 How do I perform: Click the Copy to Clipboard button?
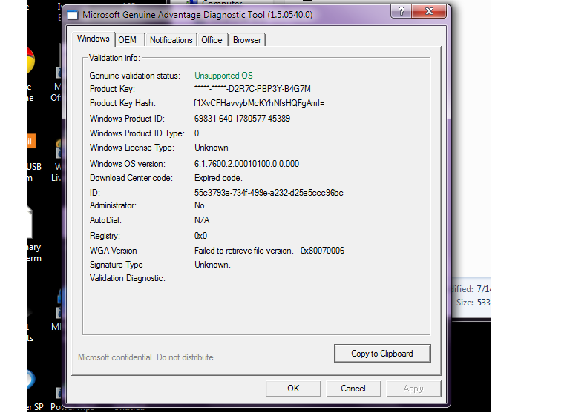(382, 354)
